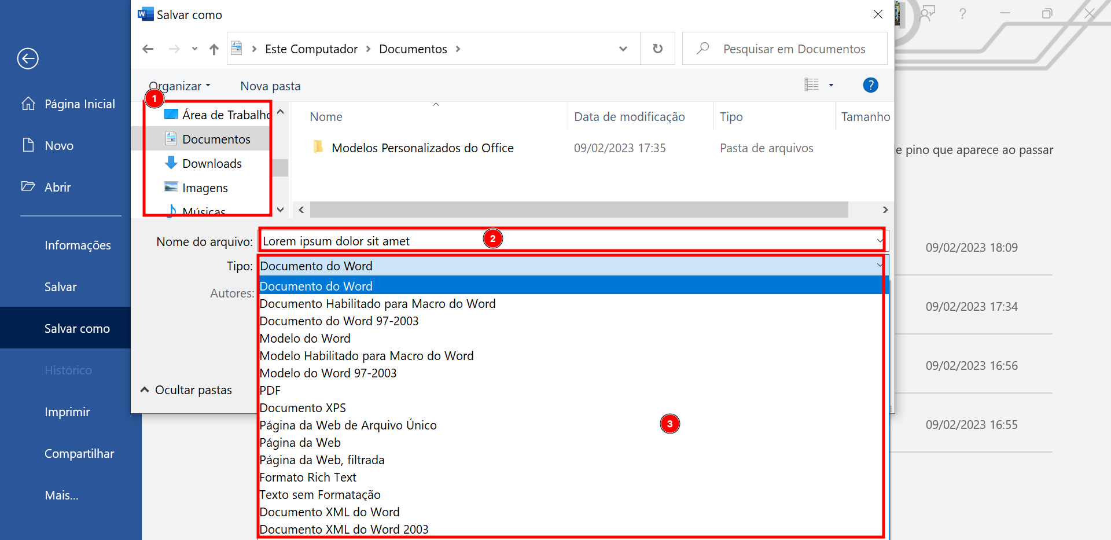Switch to Salvar in the left menu

tap(60, 286)
